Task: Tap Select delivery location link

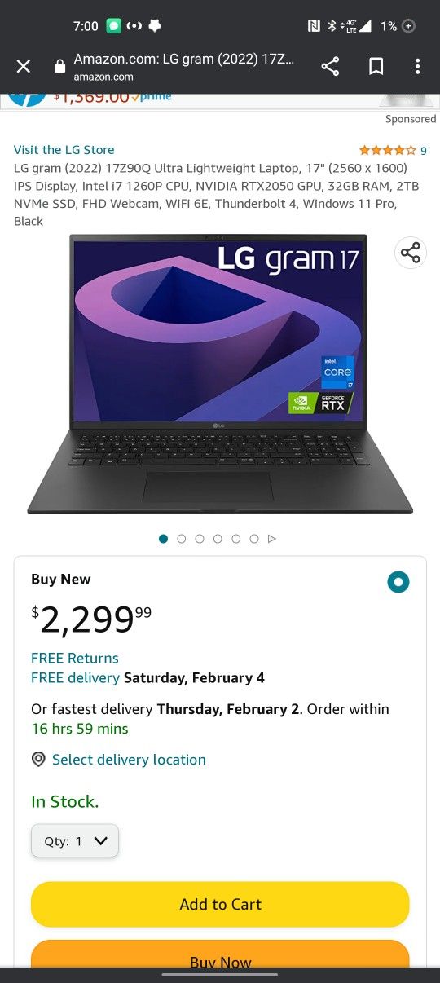Action: pos(129,760)
